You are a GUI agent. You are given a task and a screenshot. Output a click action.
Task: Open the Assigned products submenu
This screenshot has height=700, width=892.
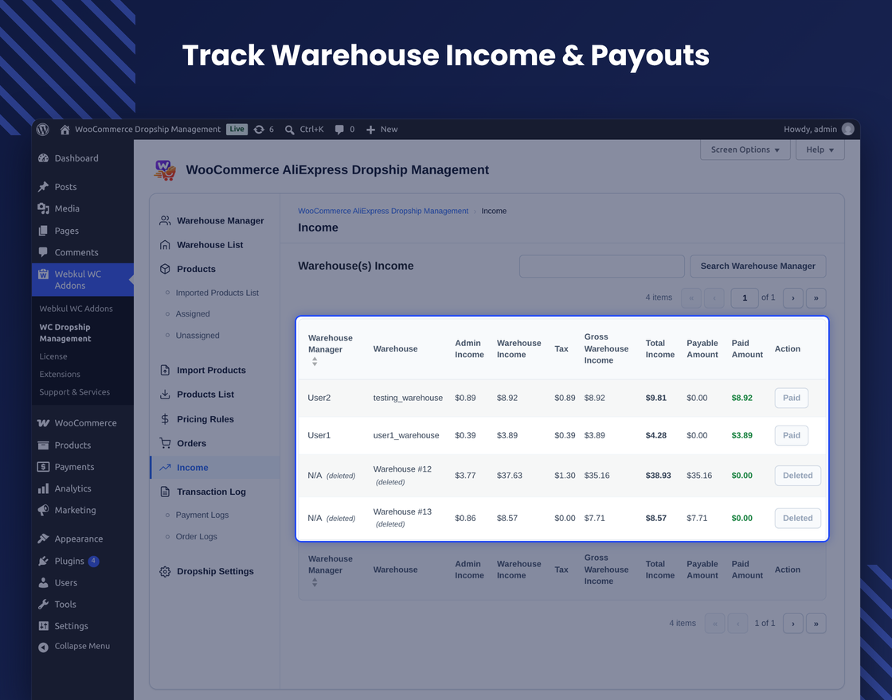click(x=193, y=313)
